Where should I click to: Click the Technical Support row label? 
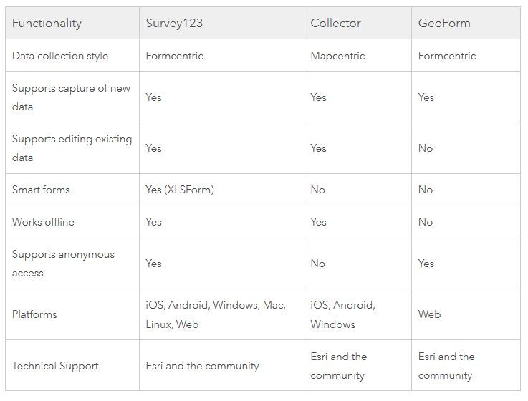pyautogui.click(x=55, y=366)
